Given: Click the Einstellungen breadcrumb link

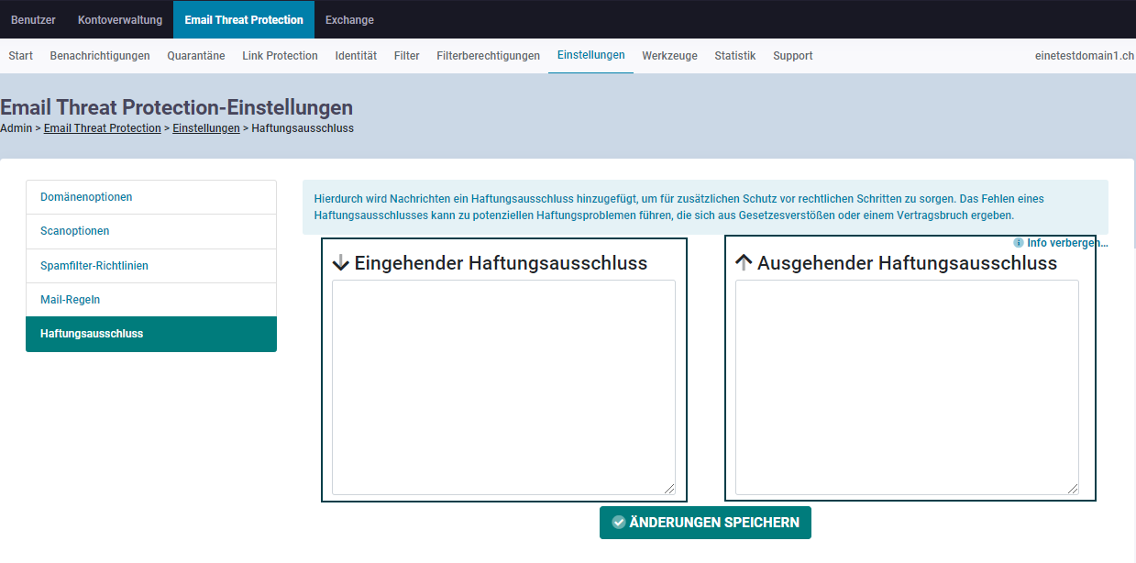Looking at the screenshot, I should (206, 128).
